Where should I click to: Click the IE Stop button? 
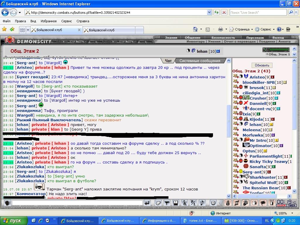click(x=224, y=12)
